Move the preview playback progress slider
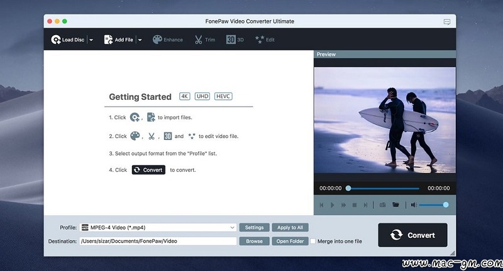Image resolution: width=503 pixels, height=271 pixels. 348,188
